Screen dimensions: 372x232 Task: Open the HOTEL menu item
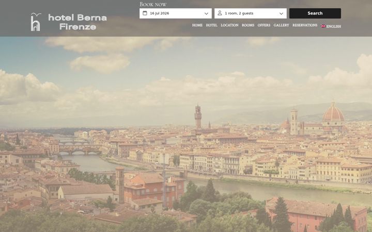click(211, 25)
